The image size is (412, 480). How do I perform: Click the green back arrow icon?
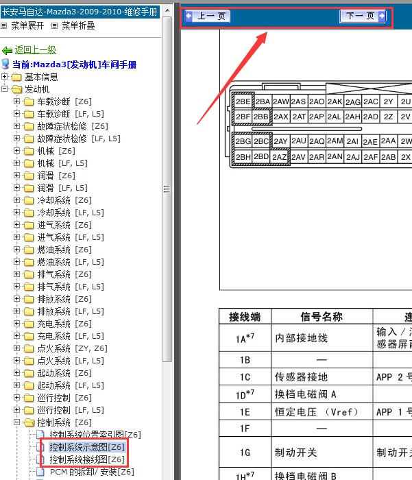tap(7, 50)
